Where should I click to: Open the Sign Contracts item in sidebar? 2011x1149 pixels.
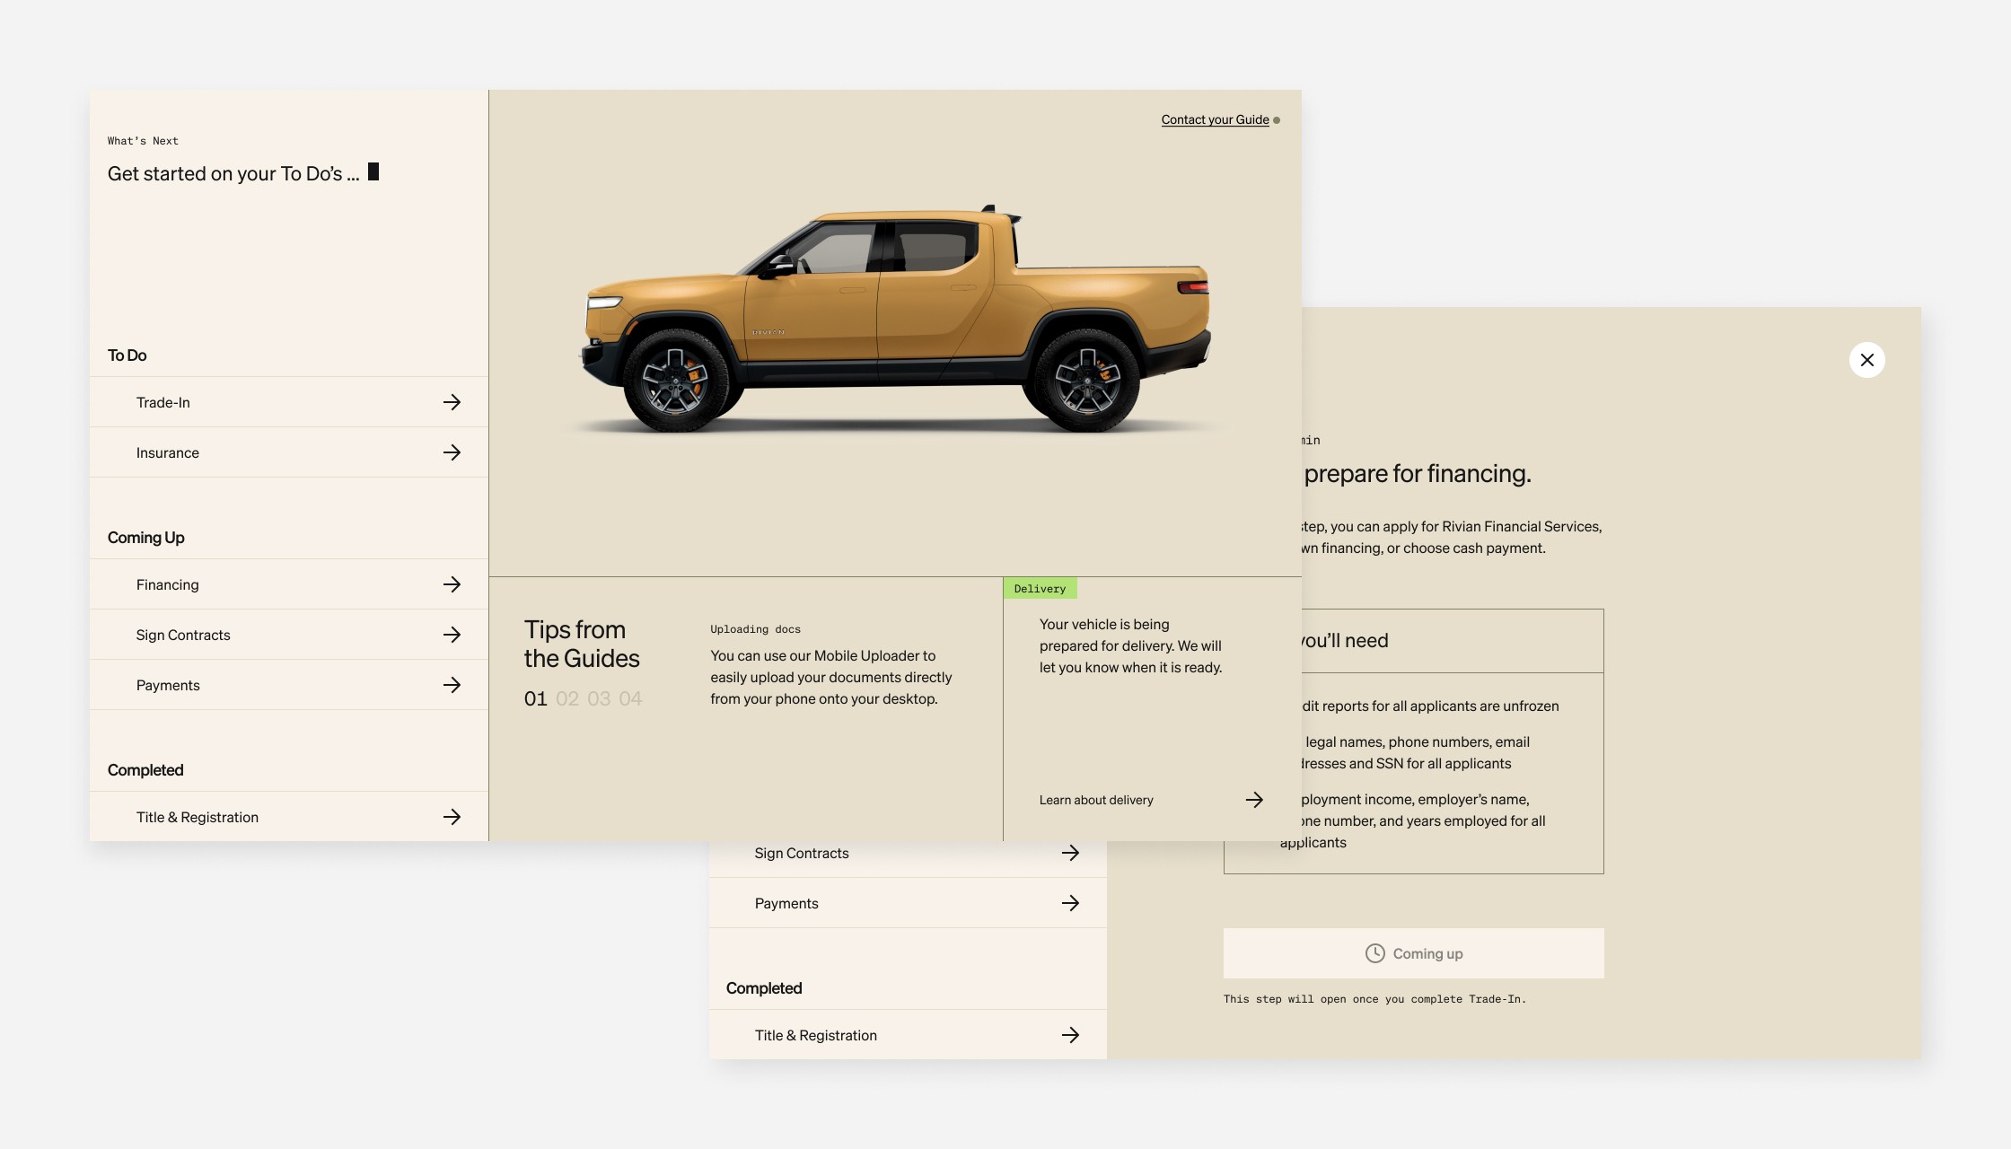point(183,635)
